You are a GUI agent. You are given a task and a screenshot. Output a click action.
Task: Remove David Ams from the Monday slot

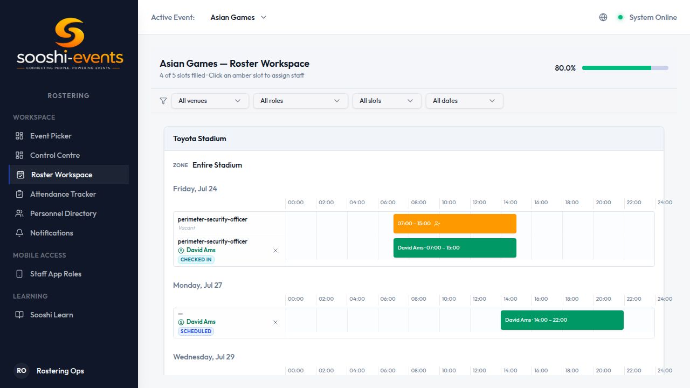pyautogui.click(x=275, y=322)
